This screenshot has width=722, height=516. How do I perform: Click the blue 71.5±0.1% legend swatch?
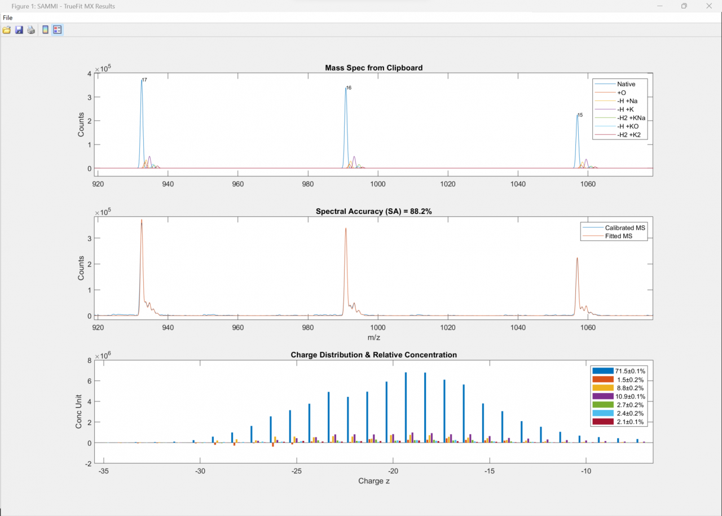coord(602,371)
